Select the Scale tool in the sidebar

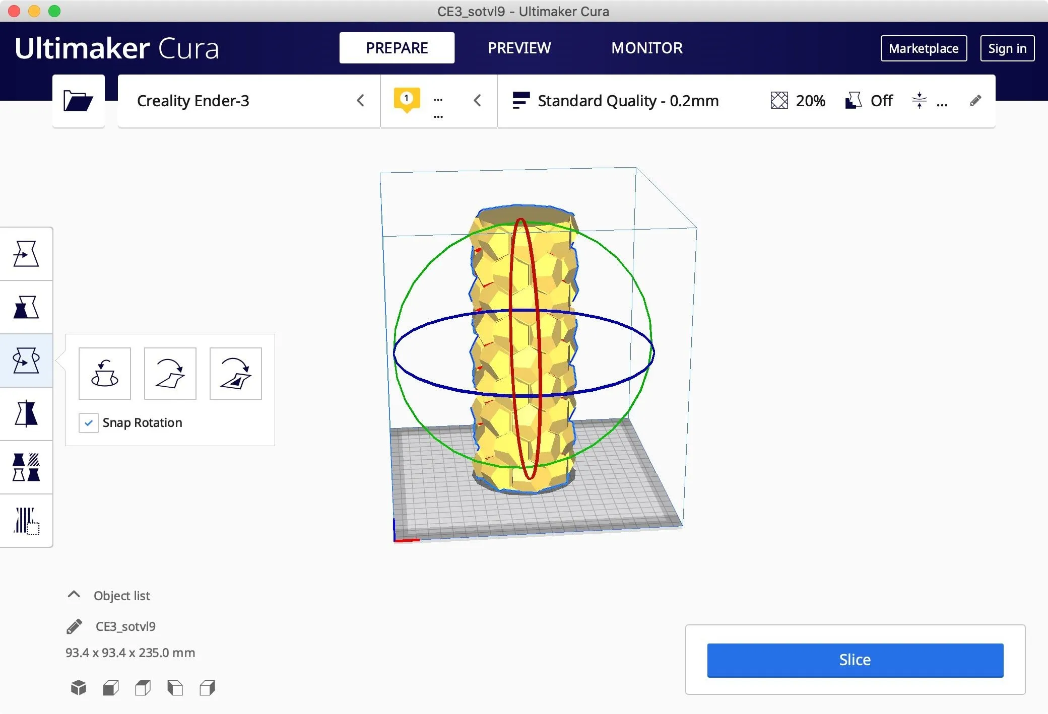(26, 307)
